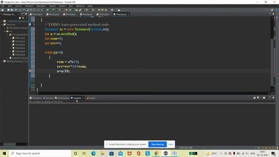The height and width of the screenshot is (157, 279).
Task: Open the File menu
Action: click(x=3, y=6)
